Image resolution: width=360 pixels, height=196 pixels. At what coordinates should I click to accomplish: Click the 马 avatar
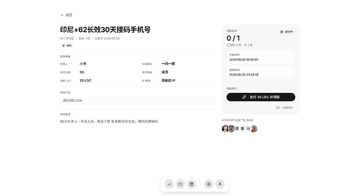pyautogui.click(x=248, y=129)
